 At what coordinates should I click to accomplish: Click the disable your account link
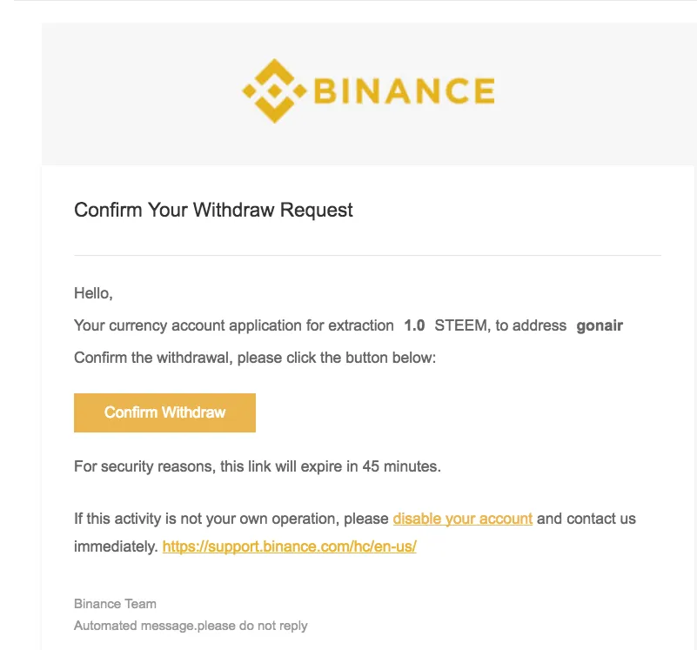tap(462, 518)
